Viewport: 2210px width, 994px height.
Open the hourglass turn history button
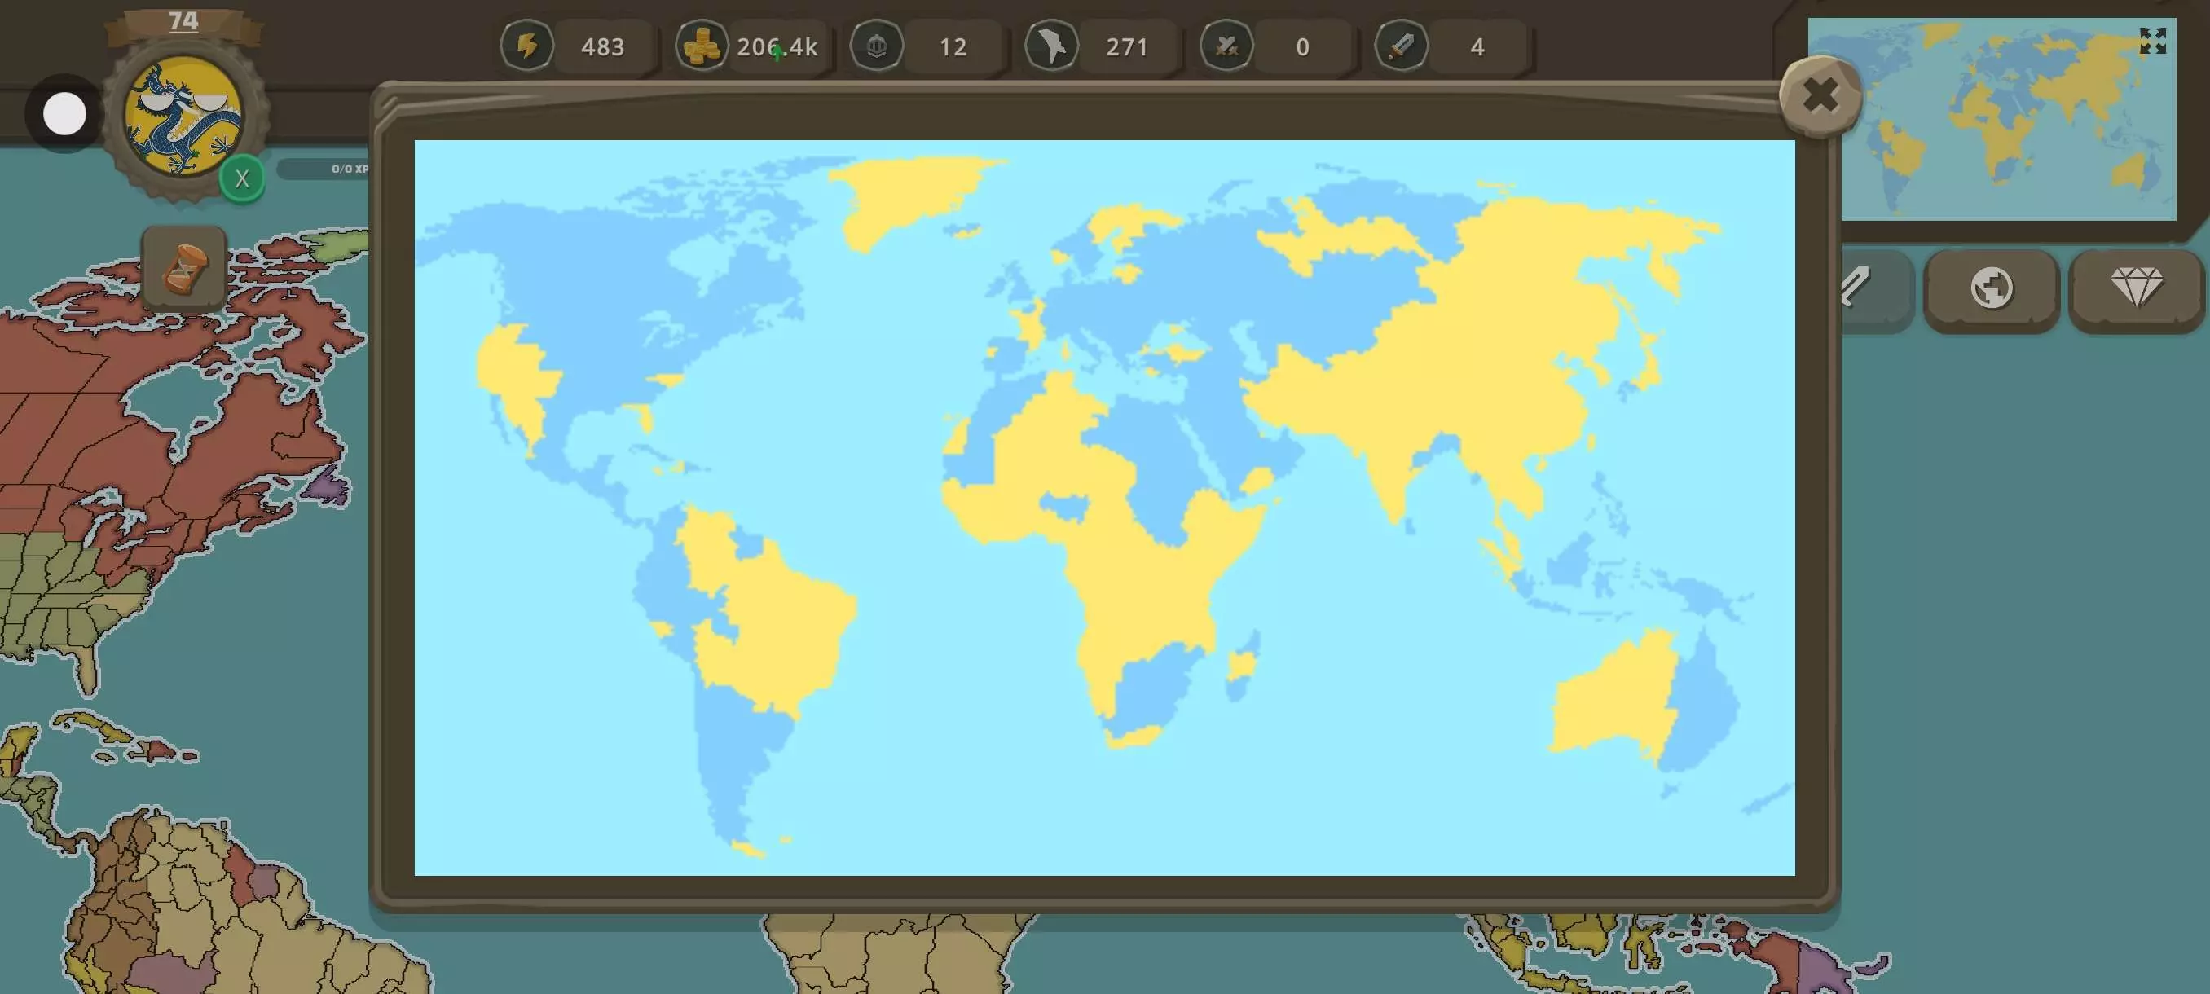[183, 268]
